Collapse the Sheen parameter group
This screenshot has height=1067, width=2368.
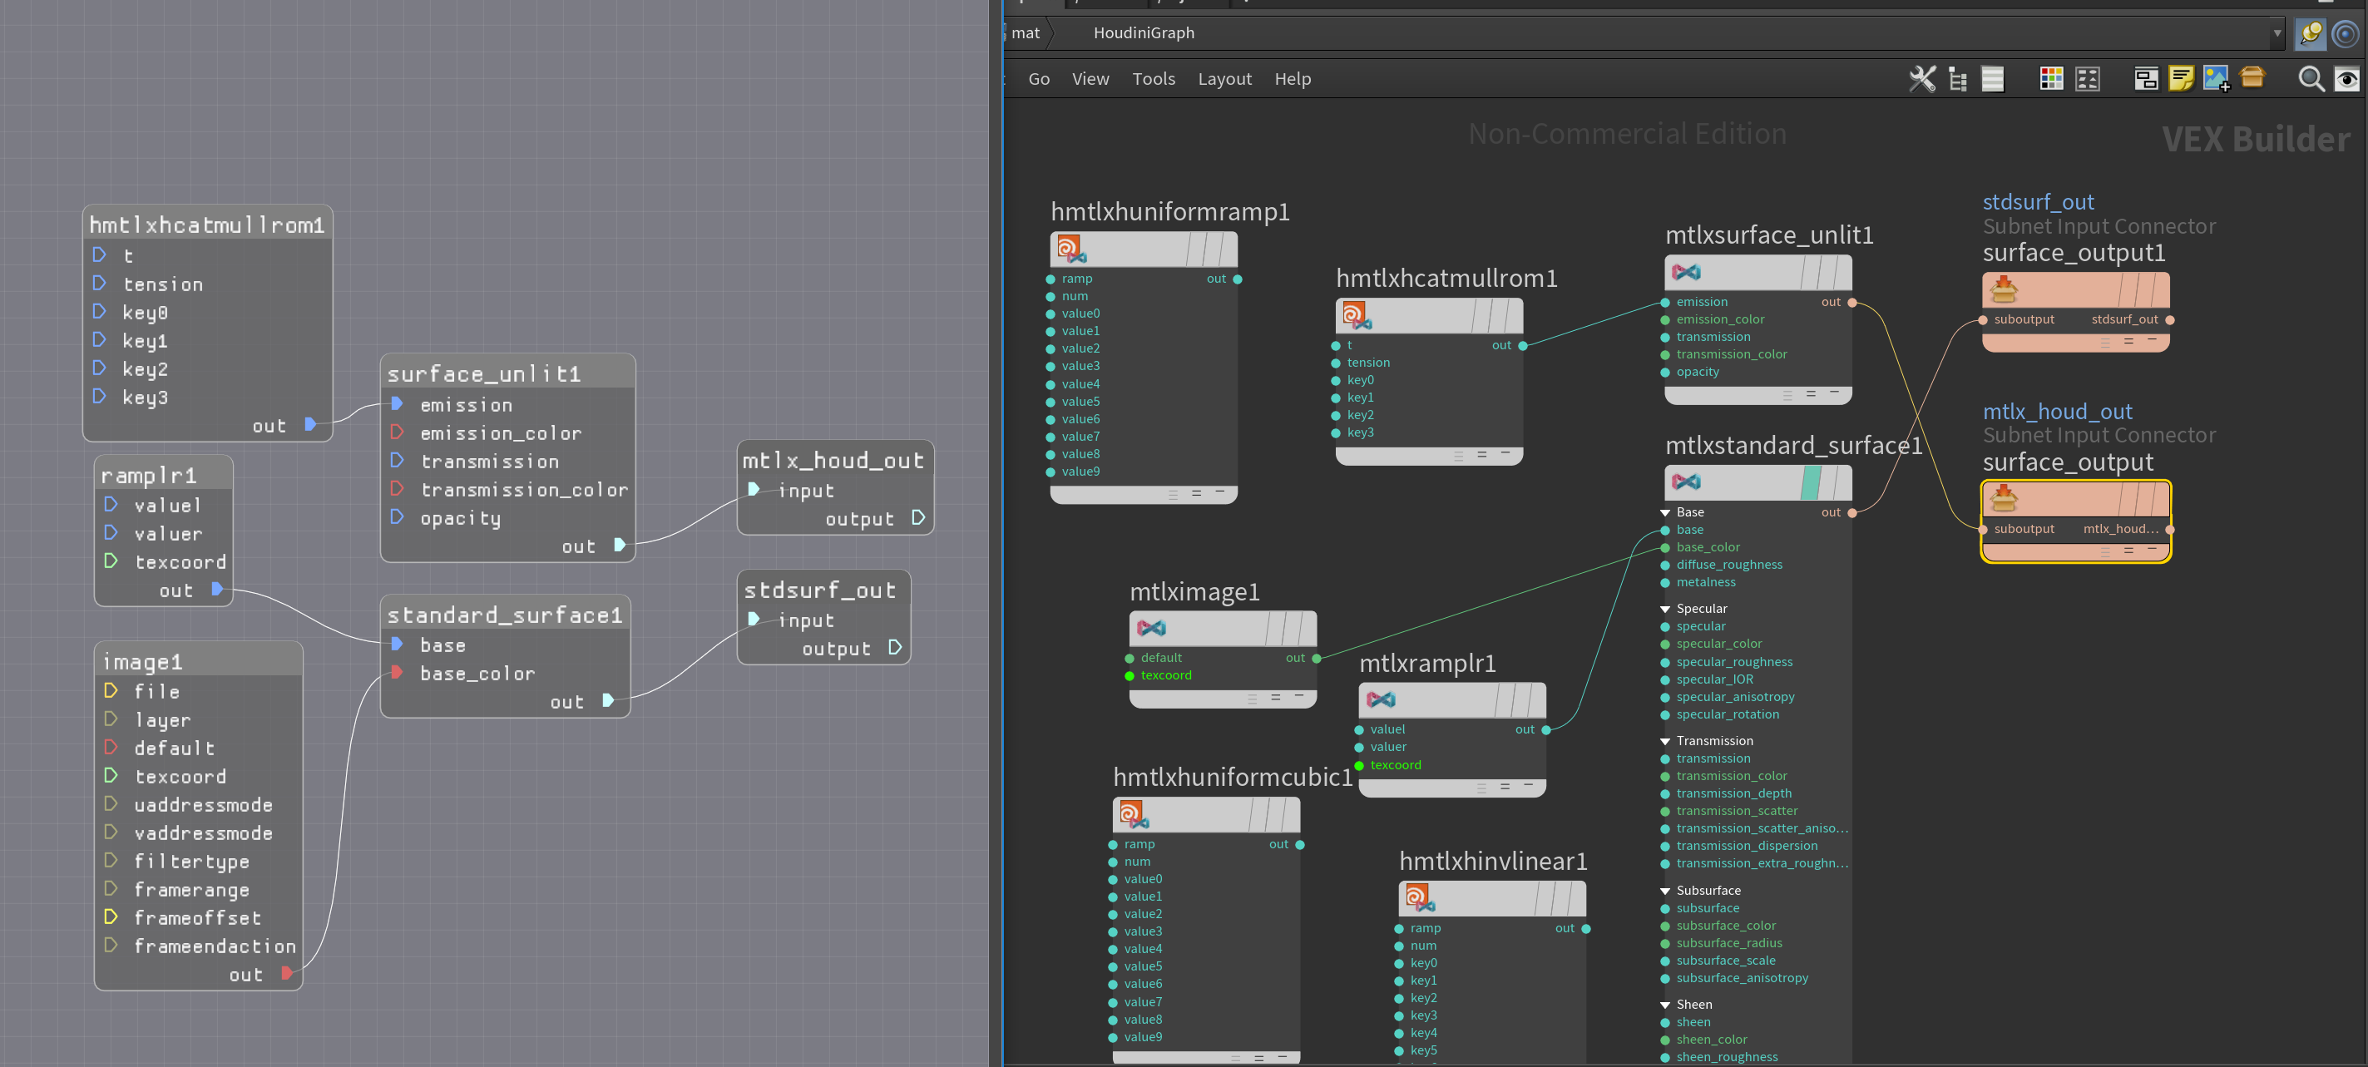tap(1665, 1005)
